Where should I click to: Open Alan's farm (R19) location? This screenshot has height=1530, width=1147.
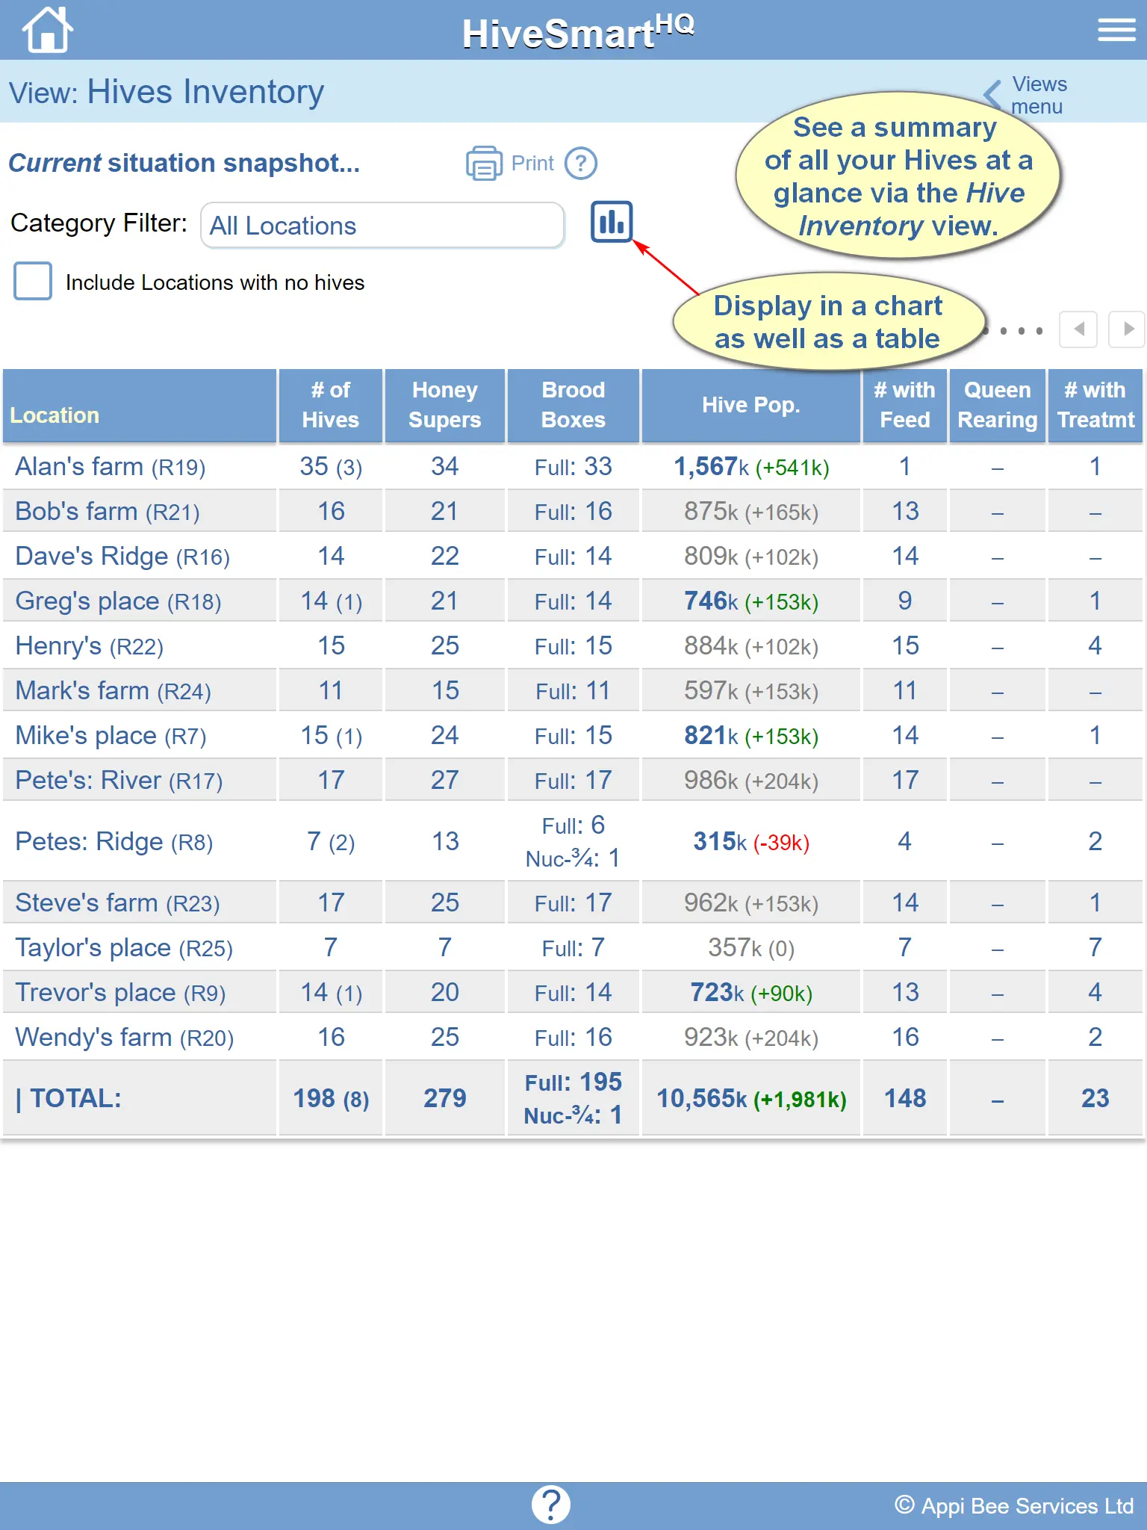[x=110, y=467]
